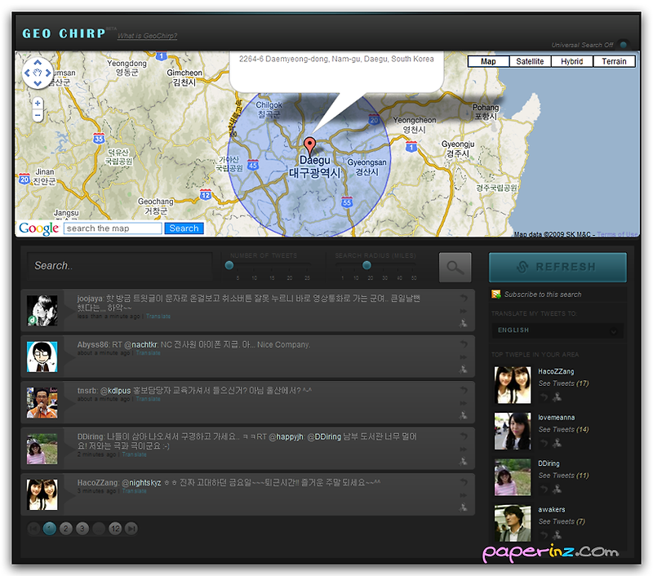The image size is (653, 576).
Task: Go to results page 3
Action: [x=82, y=529]
